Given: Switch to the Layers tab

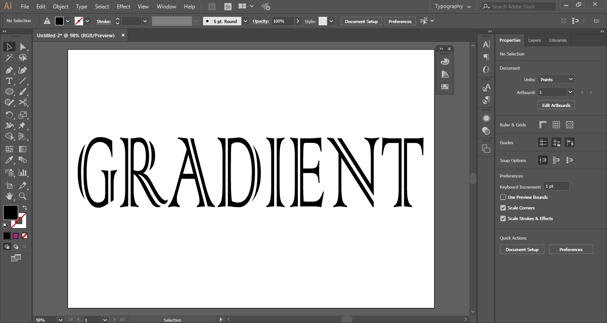Looking at the screenshot, I should tap(535, 40).
